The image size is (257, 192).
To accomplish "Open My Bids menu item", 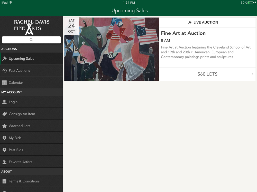I will tap(31, 138).
